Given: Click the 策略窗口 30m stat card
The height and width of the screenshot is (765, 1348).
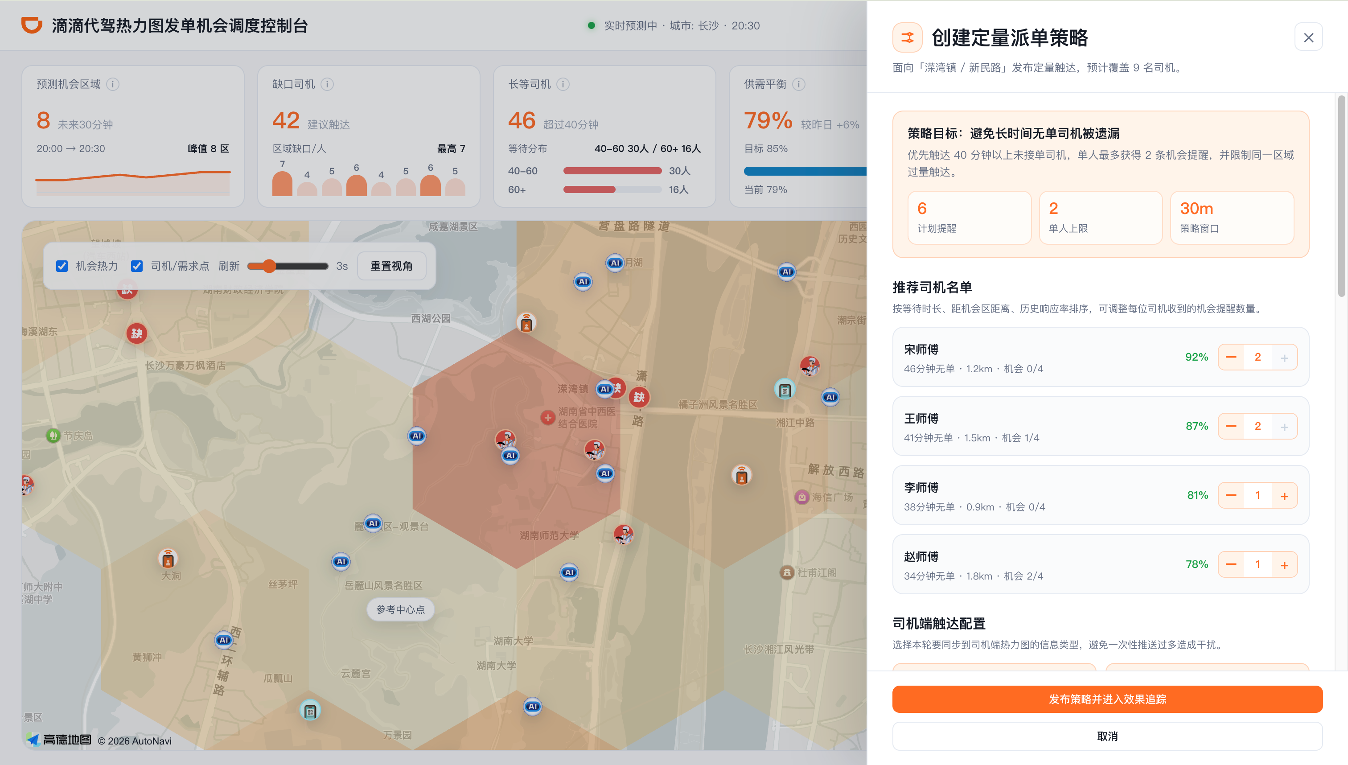Looking at the screenshot, I should pos(1232,218).
